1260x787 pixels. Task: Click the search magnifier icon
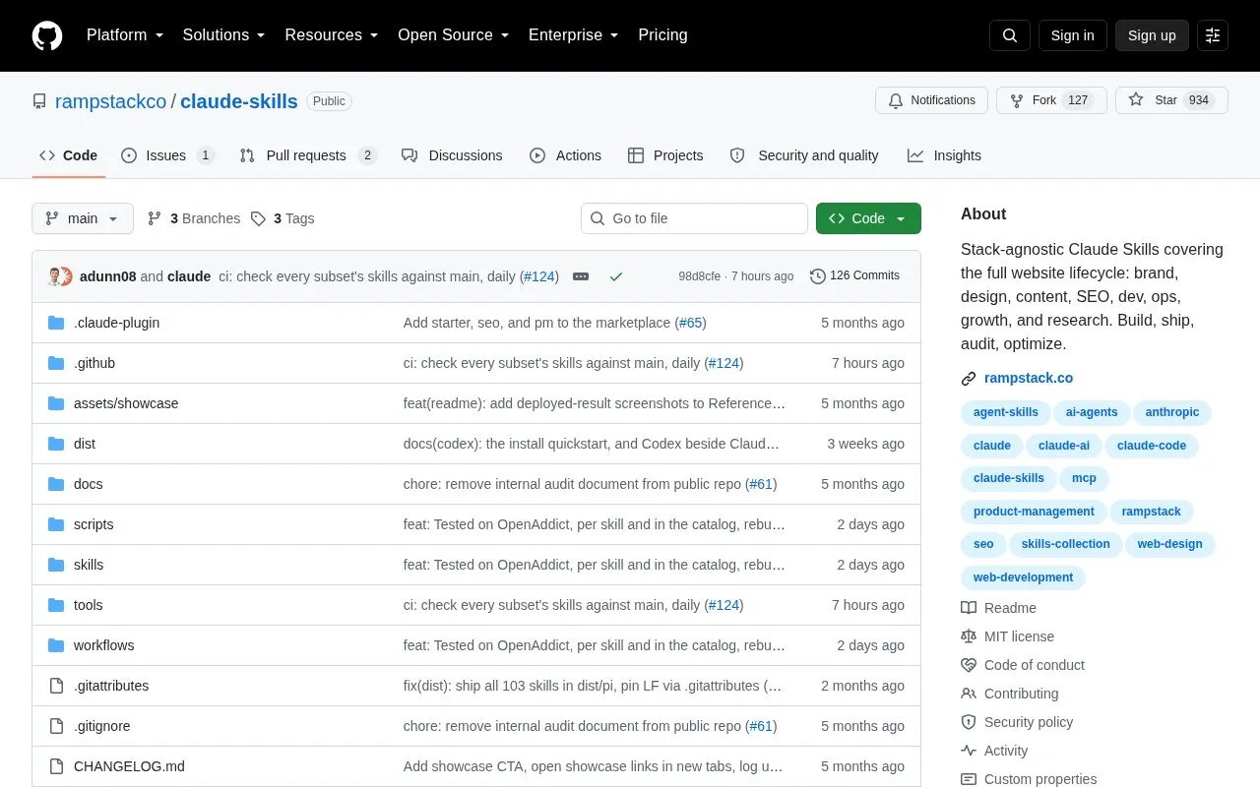click(1010, 35)
